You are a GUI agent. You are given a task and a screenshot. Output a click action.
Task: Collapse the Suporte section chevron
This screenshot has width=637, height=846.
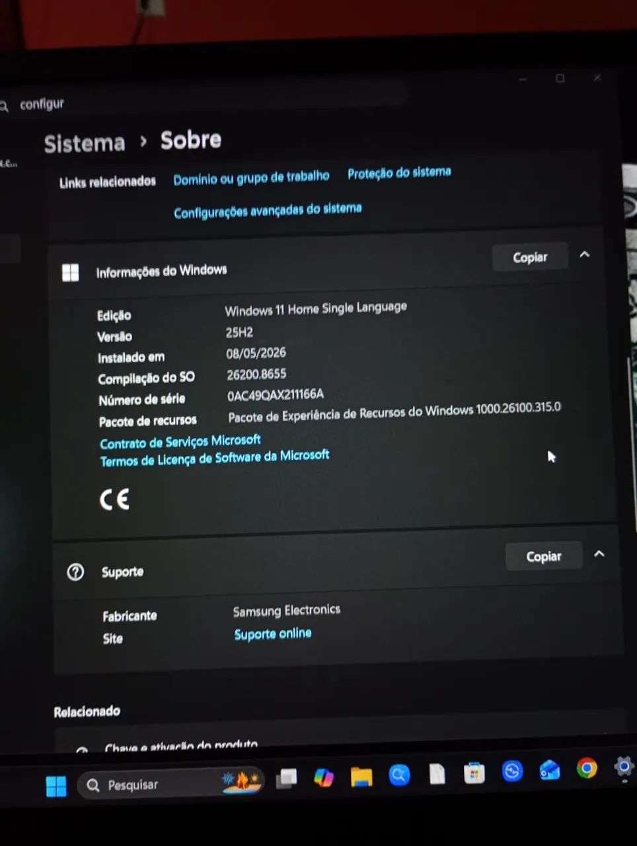(599, 554)
